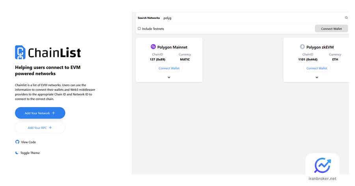Click the MATIC currency value
Viewport: 355px width, 186px height.
(185, 59)
